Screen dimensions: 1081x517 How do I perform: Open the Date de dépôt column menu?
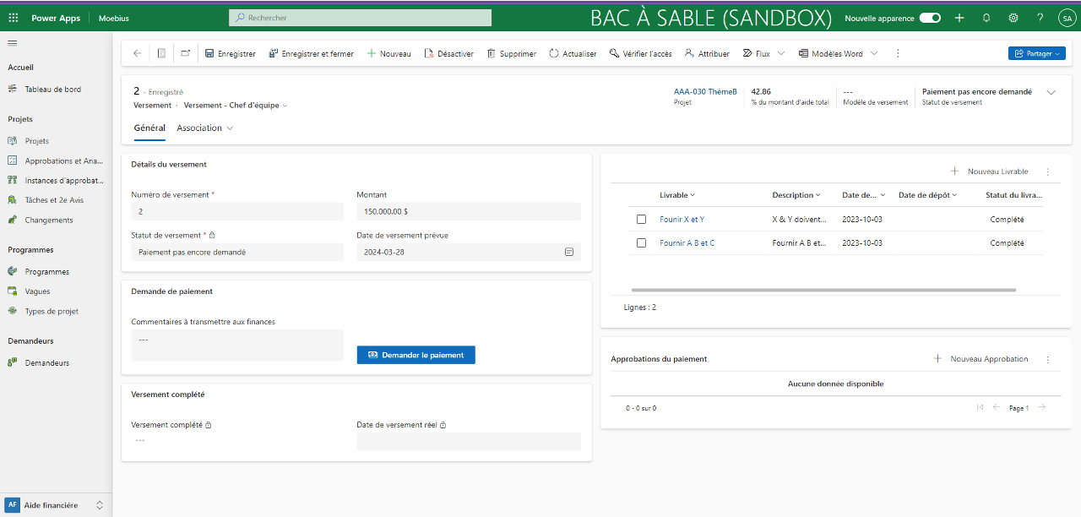pyautogui.click(x=927, y=195)
